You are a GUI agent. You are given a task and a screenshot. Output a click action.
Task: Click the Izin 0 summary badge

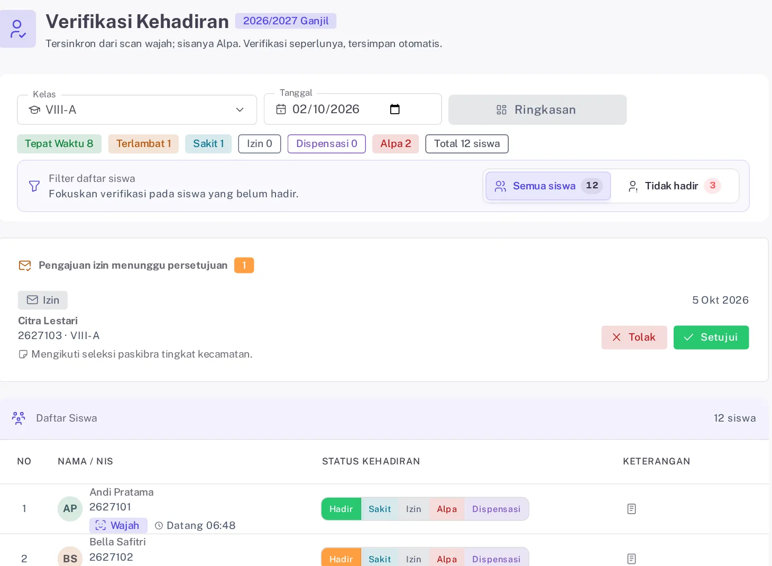[260, 144]
